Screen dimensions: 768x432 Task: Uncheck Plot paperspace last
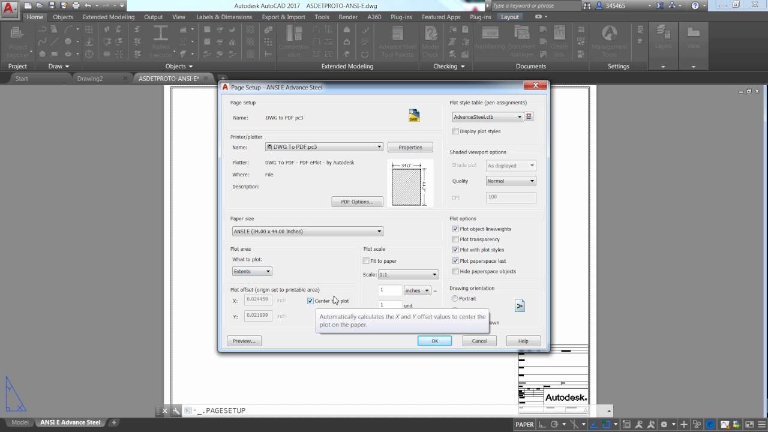pyautogui.click(x=456, y=261)
